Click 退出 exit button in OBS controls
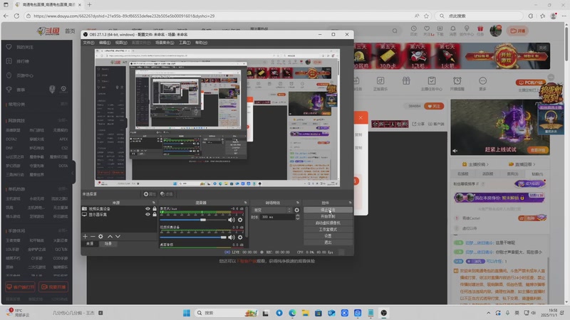Viewport: 570px width, 320px height. (x=328, y=242)
